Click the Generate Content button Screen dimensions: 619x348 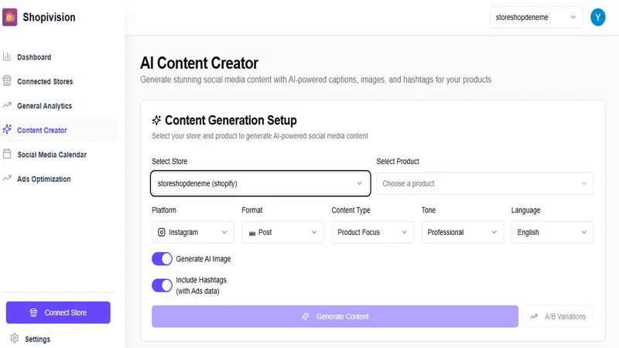click(x=335, y=316)
